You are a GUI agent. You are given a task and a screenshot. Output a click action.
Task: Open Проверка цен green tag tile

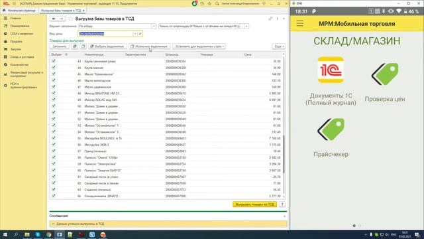click(x=385, y=82)
